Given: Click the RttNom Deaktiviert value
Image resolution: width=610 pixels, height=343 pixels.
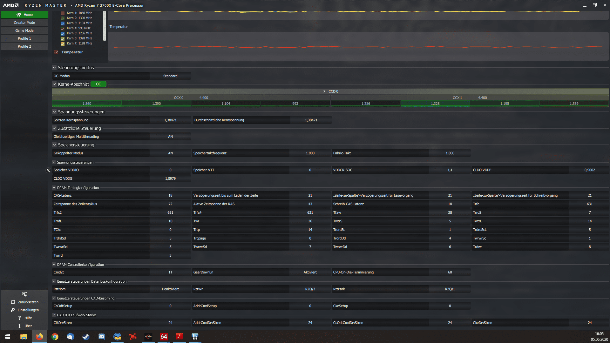Looking at the screenshot, I should click(170, 289).
